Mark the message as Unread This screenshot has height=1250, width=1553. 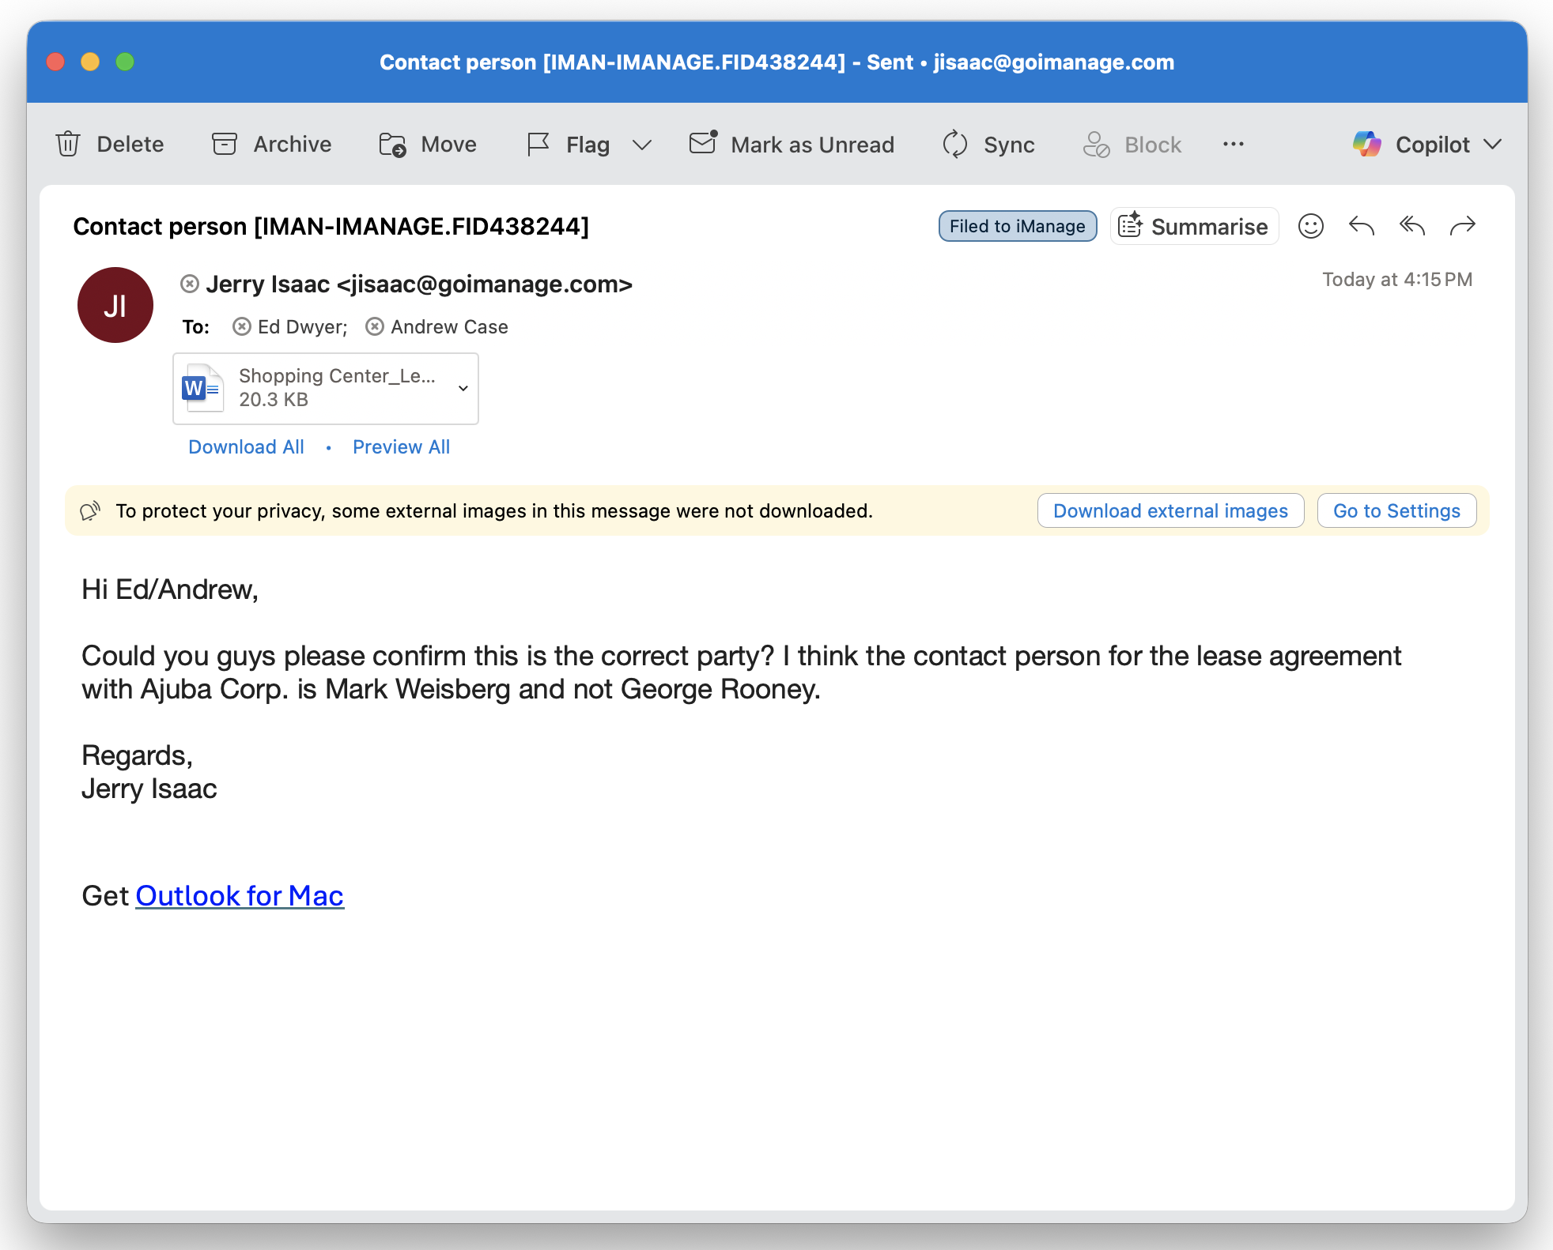(x=792, y=145)
